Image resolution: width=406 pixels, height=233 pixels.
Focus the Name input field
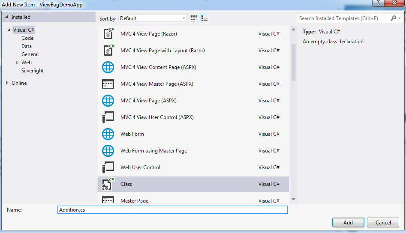172,210
